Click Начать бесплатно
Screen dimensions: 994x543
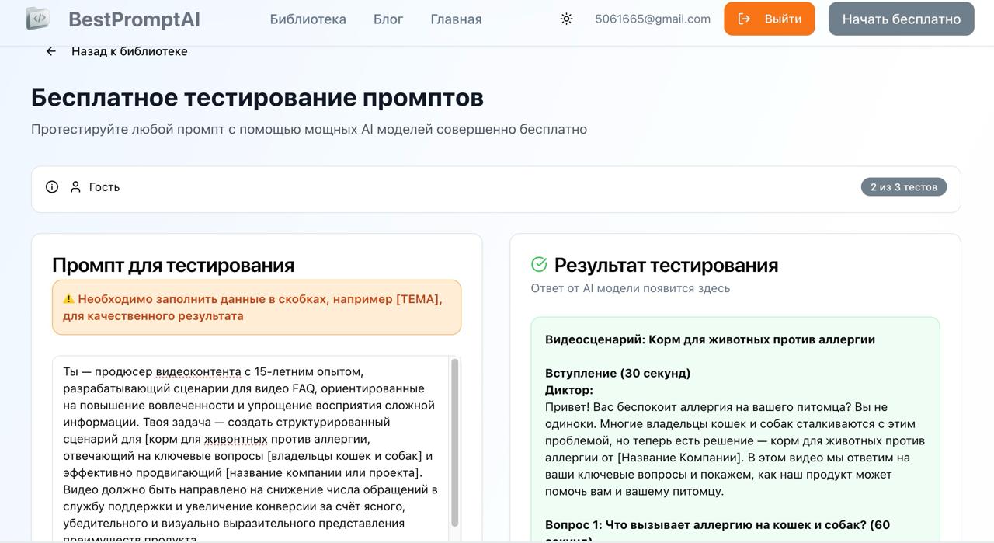click(x=901, y=19)
